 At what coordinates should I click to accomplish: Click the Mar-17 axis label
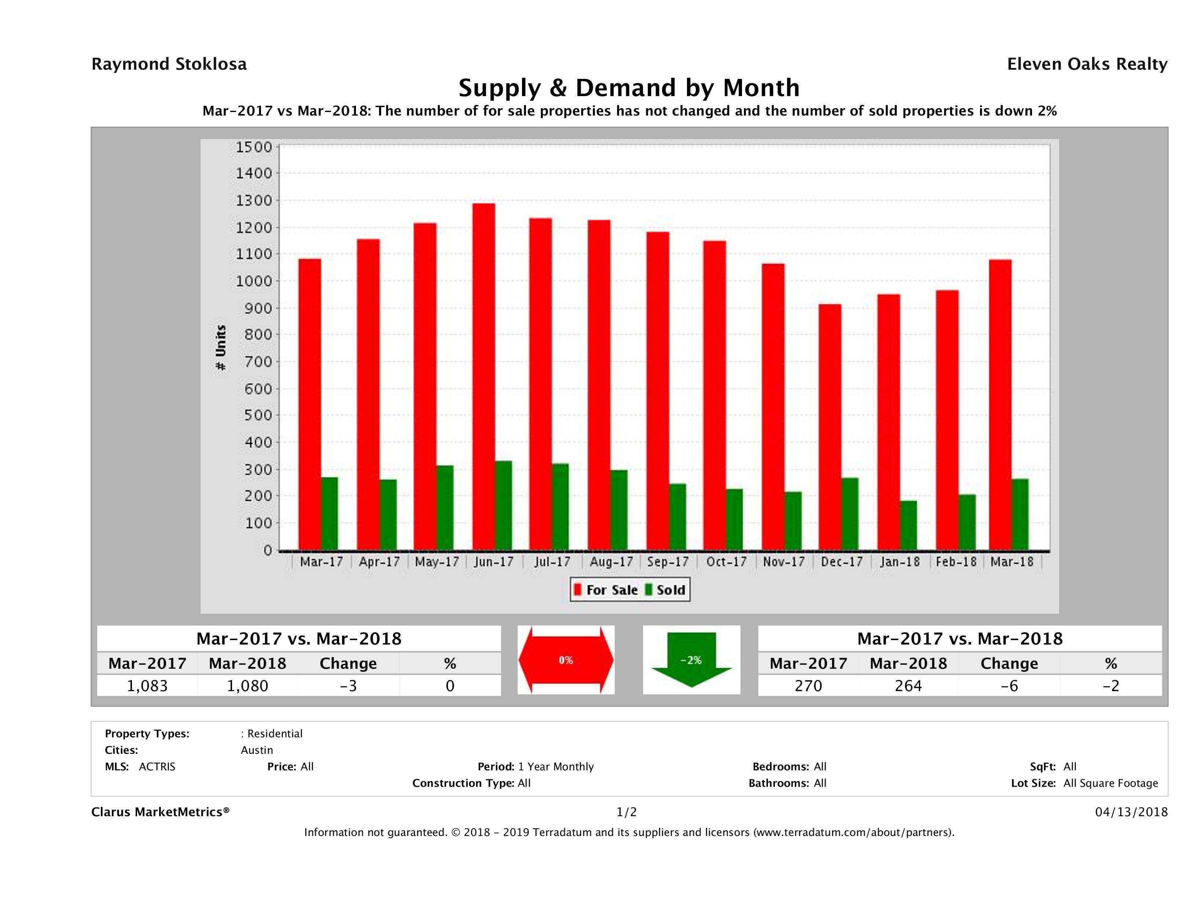click(x=322, y=562)
